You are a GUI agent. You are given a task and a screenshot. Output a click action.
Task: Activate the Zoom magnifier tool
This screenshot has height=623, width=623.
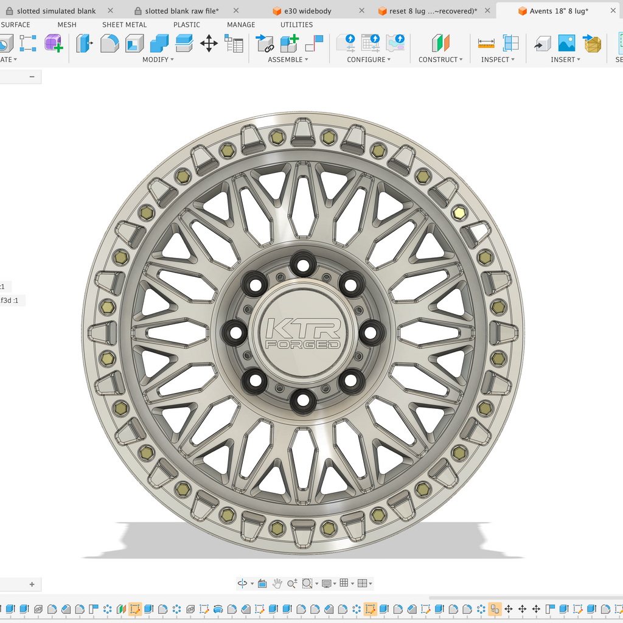point(292,583)
